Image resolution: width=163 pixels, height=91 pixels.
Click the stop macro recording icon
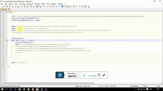[x=77, y=7]
